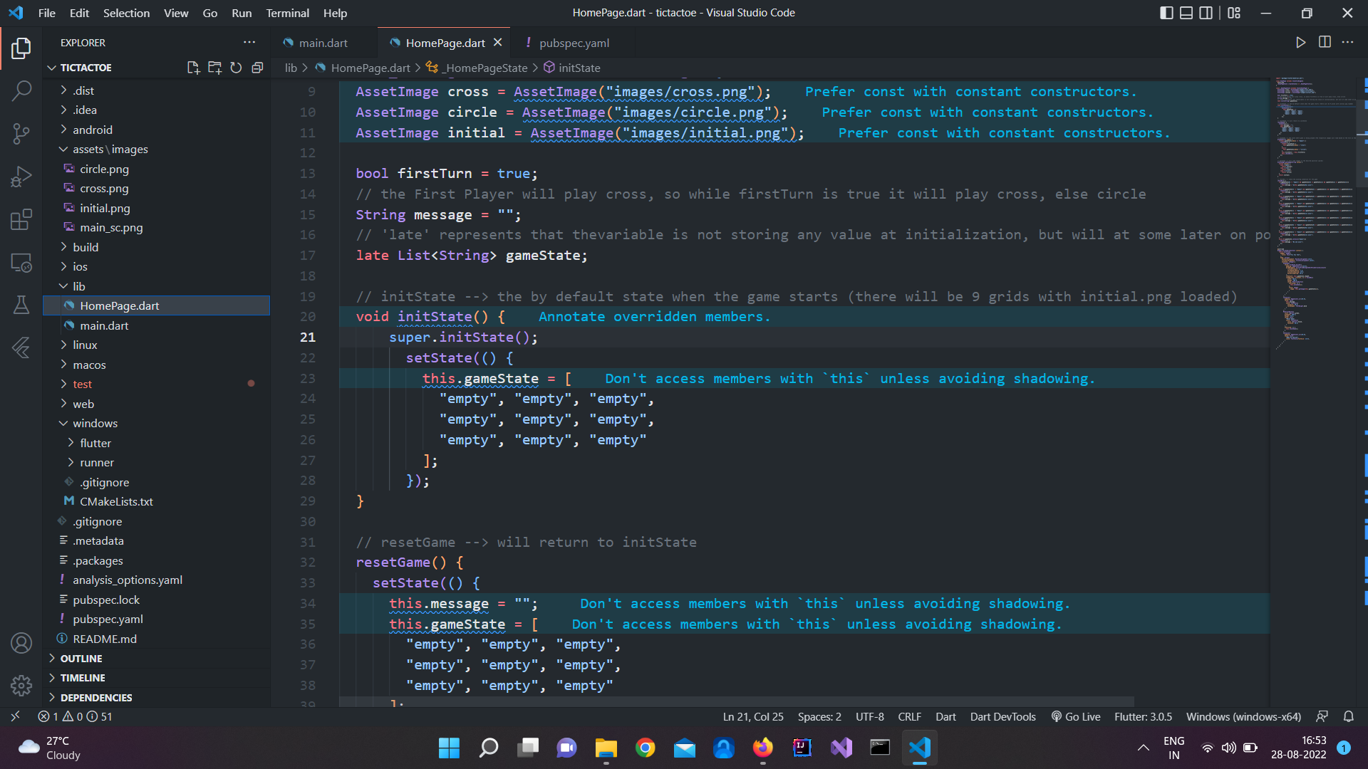Open editor more actions menu
1368x769 pixels.
coord(1347,43)
